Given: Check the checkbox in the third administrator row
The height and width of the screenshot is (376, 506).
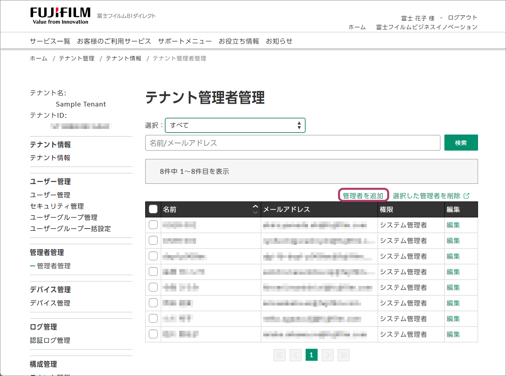Looking at the screenshot, I should 153,256.
